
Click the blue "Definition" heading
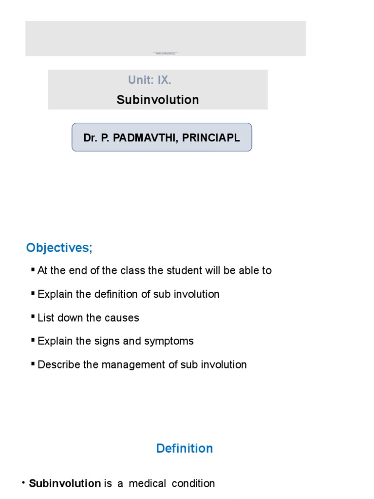[x=185, y=448]
